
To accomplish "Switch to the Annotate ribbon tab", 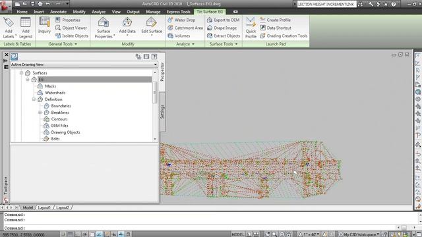I will pos(59,12).
